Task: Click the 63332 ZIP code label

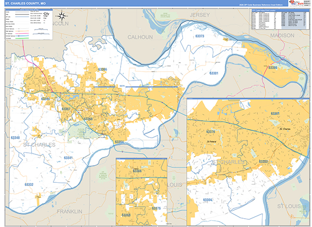Action: (29, 184)
